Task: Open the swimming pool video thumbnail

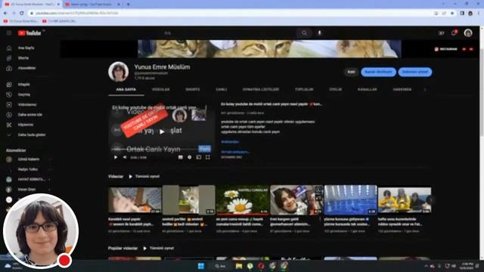Action: (351, 199)
